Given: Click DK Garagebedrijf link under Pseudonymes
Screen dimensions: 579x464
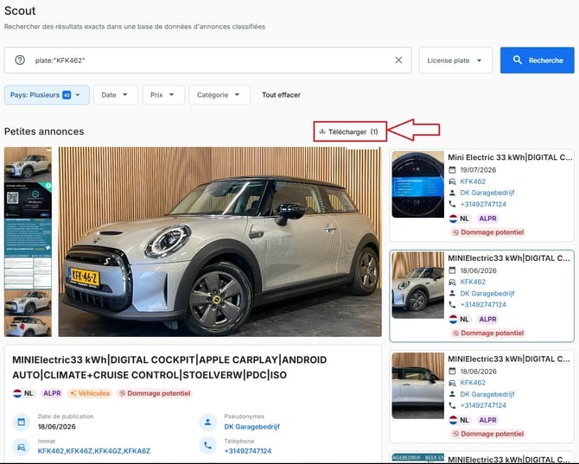Looking at the screenshot, I should [251, 427].
